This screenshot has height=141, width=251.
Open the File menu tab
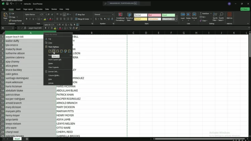tap(4, 9)
